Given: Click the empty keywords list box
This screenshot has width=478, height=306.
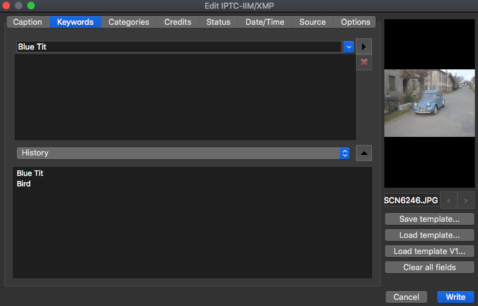Looking at the screenshot, I should tap(185, 97).
